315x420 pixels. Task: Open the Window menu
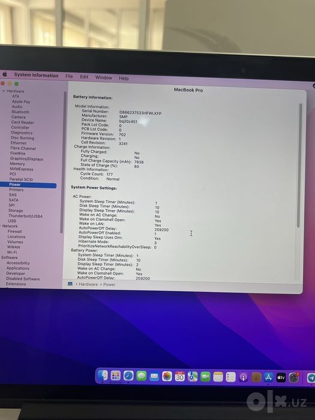[104, 77]
